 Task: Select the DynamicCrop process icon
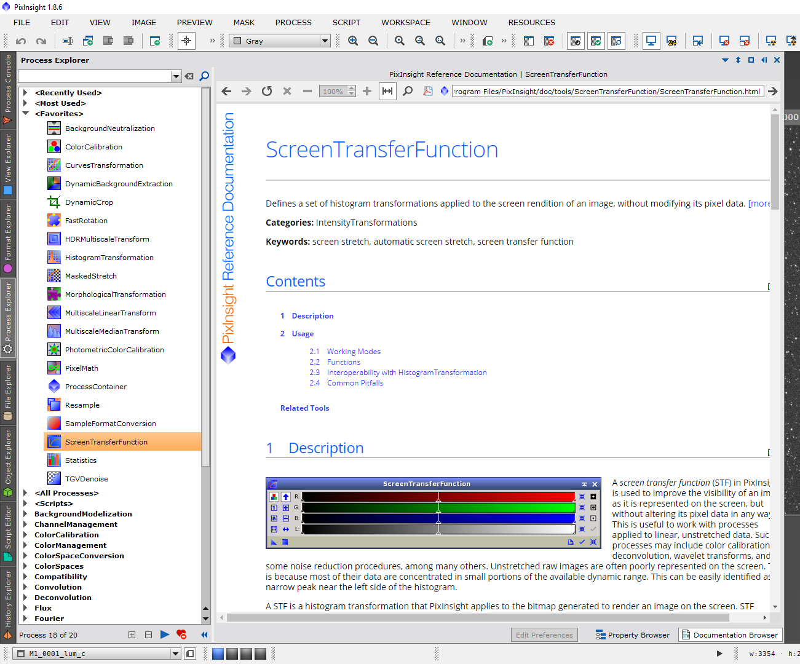tap(54, 202)
